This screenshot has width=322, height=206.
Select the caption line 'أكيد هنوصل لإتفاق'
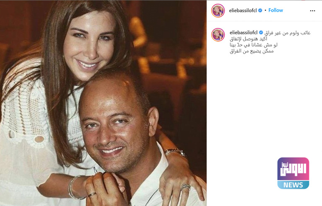tap(249, 39)
